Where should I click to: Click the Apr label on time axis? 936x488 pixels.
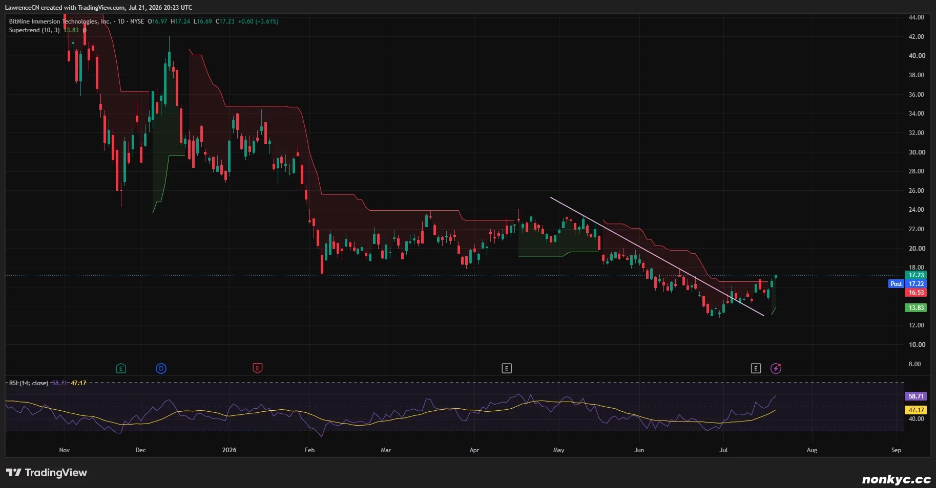[474, 450]
